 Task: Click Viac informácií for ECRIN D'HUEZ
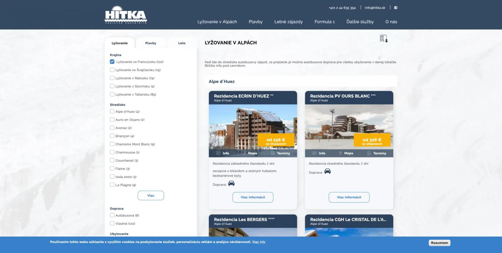coord(253,197)
